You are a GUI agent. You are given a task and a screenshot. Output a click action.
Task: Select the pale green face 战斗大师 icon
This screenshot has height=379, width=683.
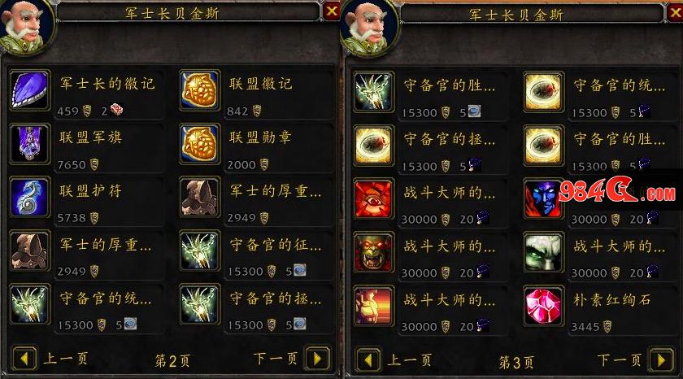tap(543, 252)
